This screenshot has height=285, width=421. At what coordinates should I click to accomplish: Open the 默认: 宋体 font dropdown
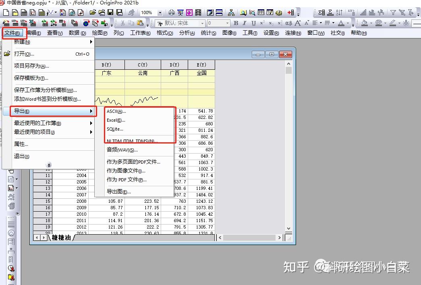(x=179, y=23)
